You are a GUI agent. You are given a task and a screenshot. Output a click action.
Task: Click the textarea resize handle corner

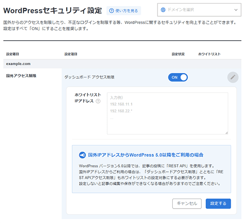227,133
